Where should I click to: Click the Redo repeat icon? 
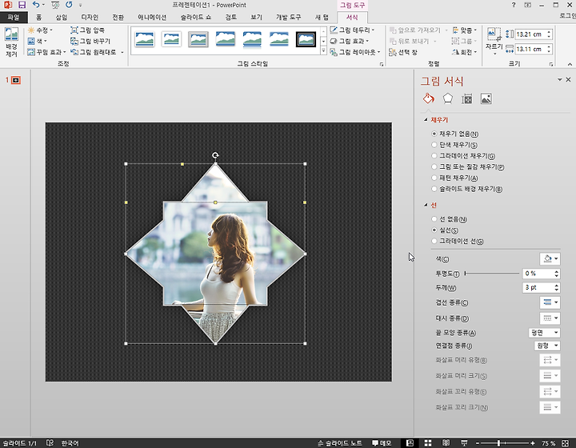[69, 5]
